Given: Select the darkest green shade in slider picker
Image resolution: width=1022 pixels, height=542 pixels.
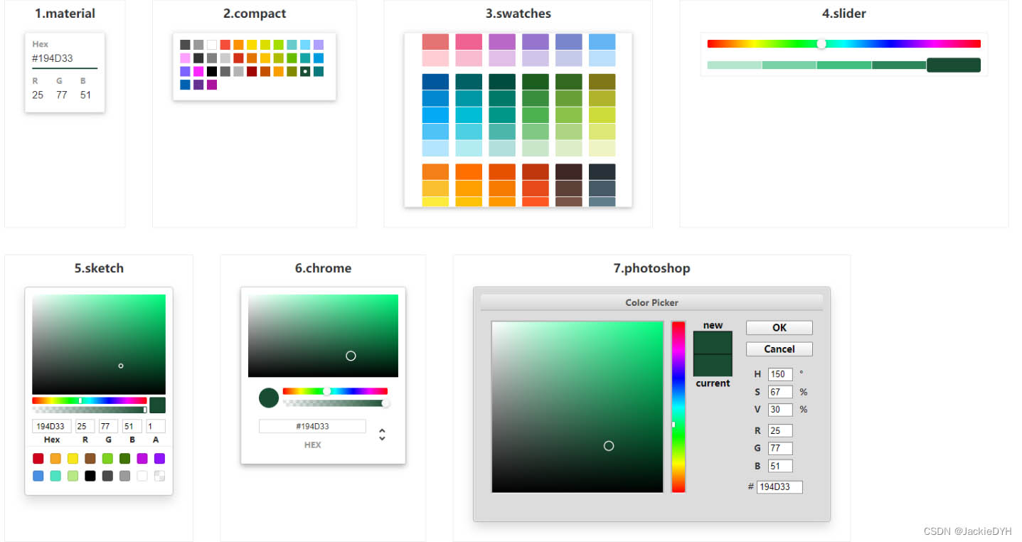Looking at the screenshot, I should pos(953,65).
